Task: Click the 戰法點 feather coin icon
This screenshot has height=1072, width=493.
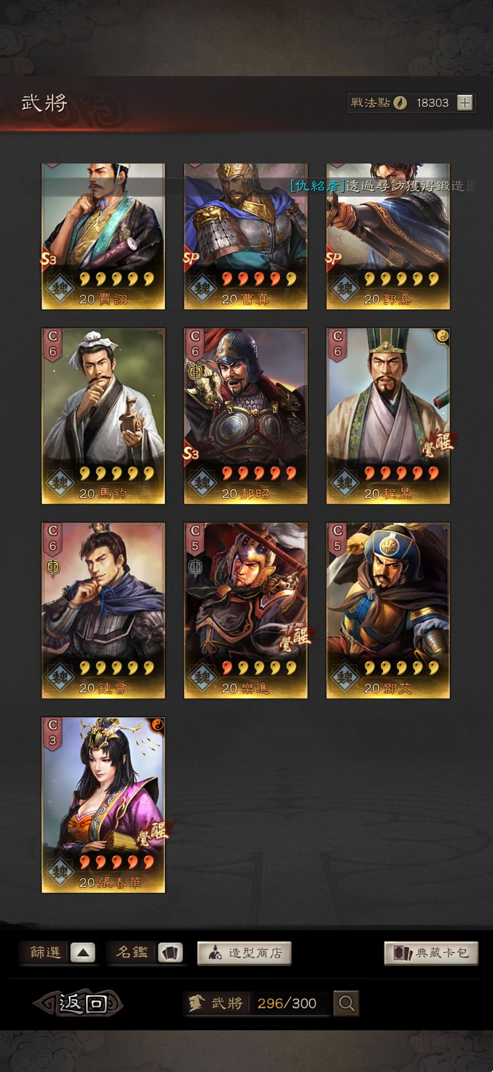Action: (x=400, y=103)
